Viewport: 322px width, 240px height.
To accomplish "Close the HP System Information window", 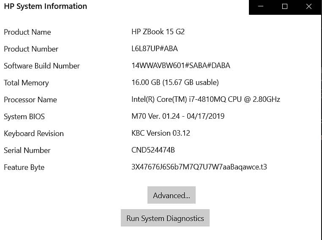I will pyautogui.click(x=309, y=7).
